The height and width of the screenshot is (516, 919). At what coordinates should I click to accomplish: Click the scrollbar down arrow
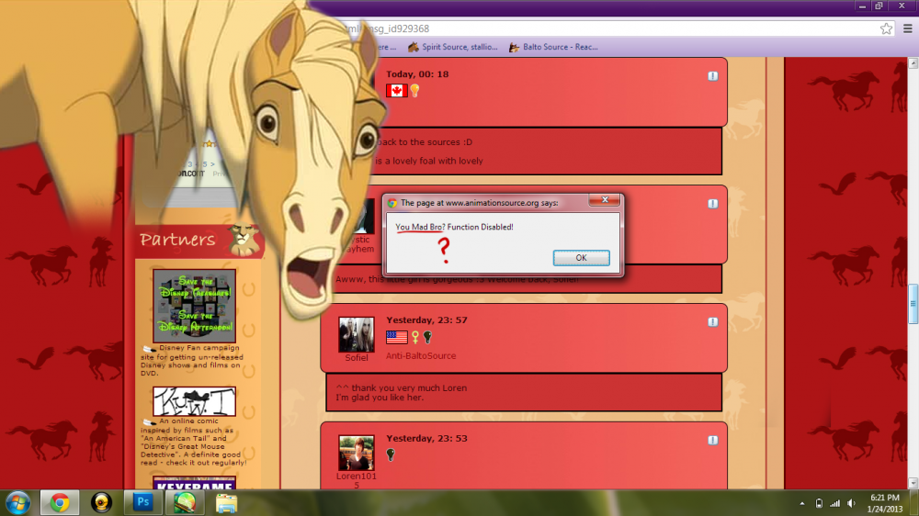(913, 483)
